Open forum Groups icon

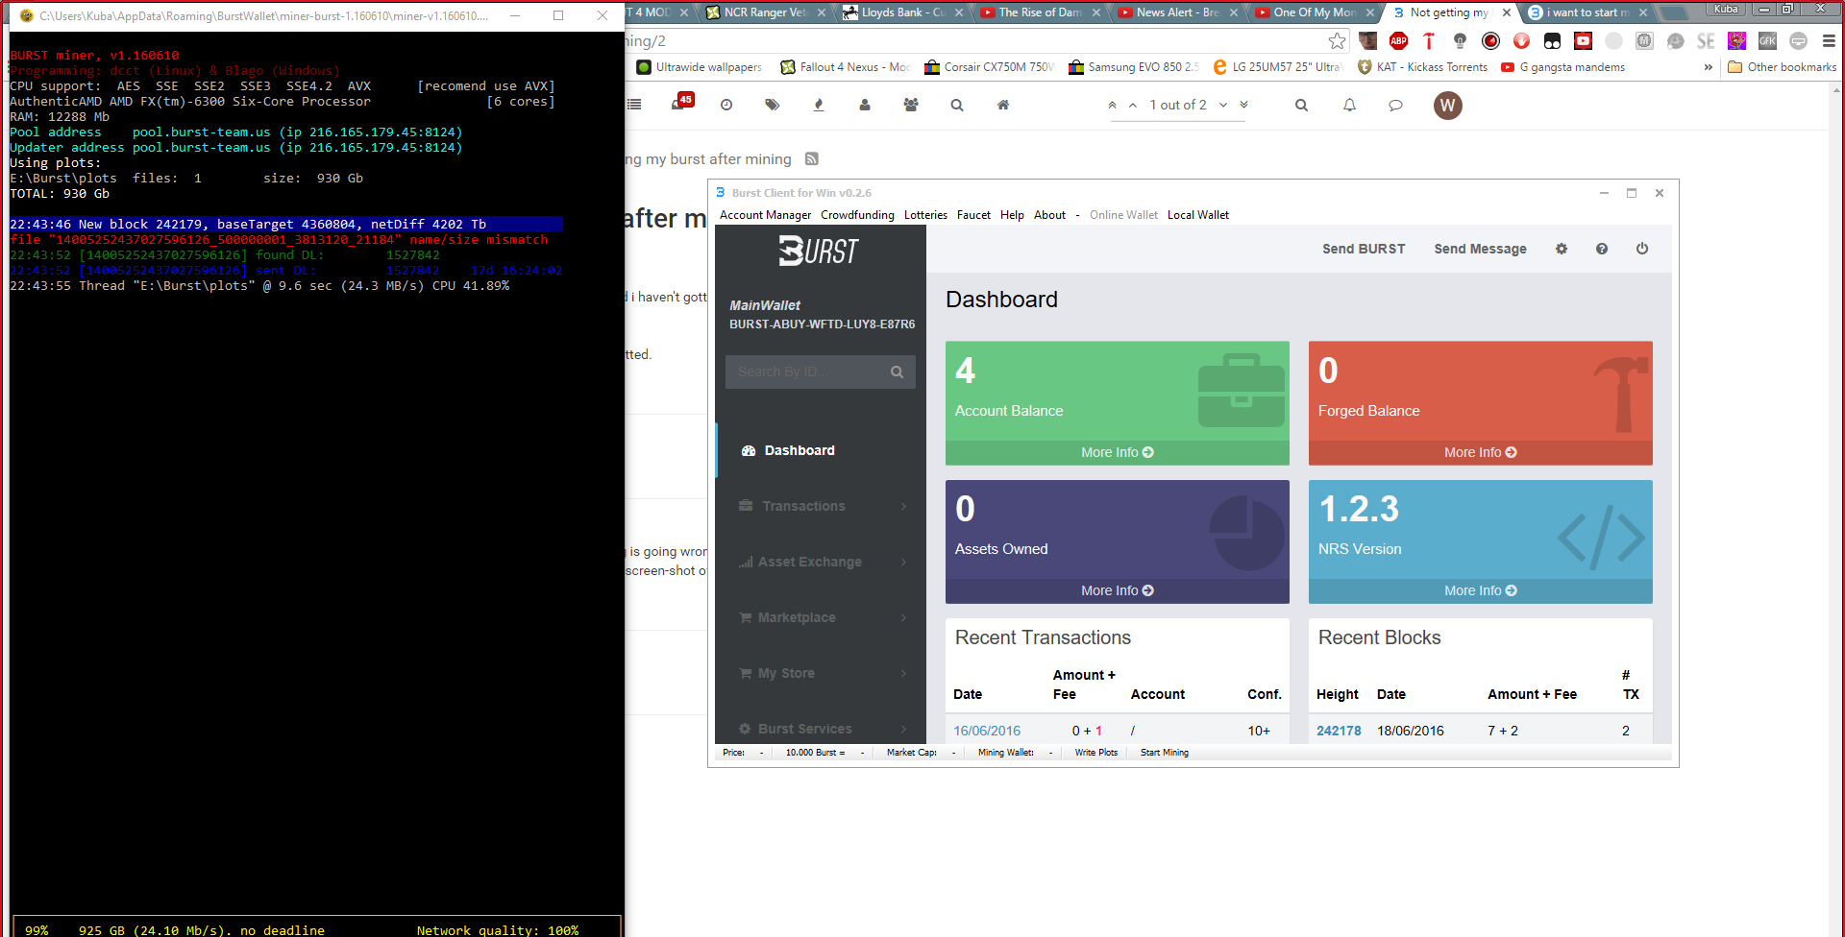tap(911, 105)
